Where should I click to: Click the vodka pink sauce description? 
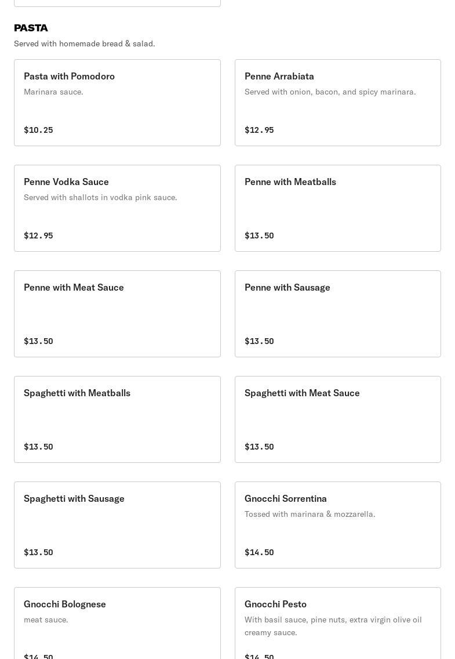(100, 197)
